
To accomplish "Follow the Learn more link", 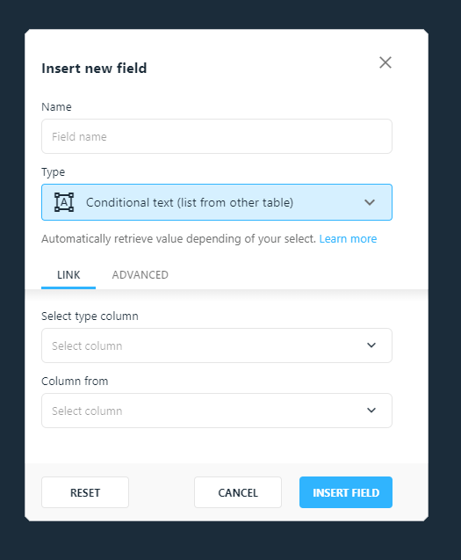I will 348,238.
